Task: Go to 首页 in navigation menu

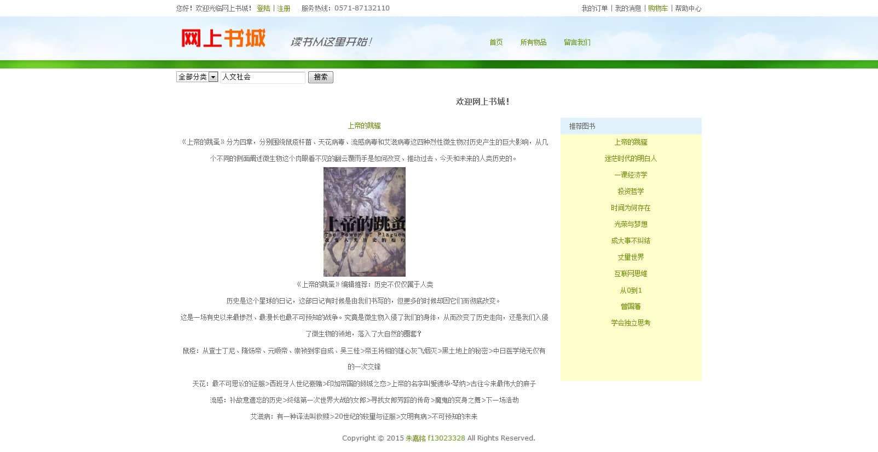Action: pos(496,42)
